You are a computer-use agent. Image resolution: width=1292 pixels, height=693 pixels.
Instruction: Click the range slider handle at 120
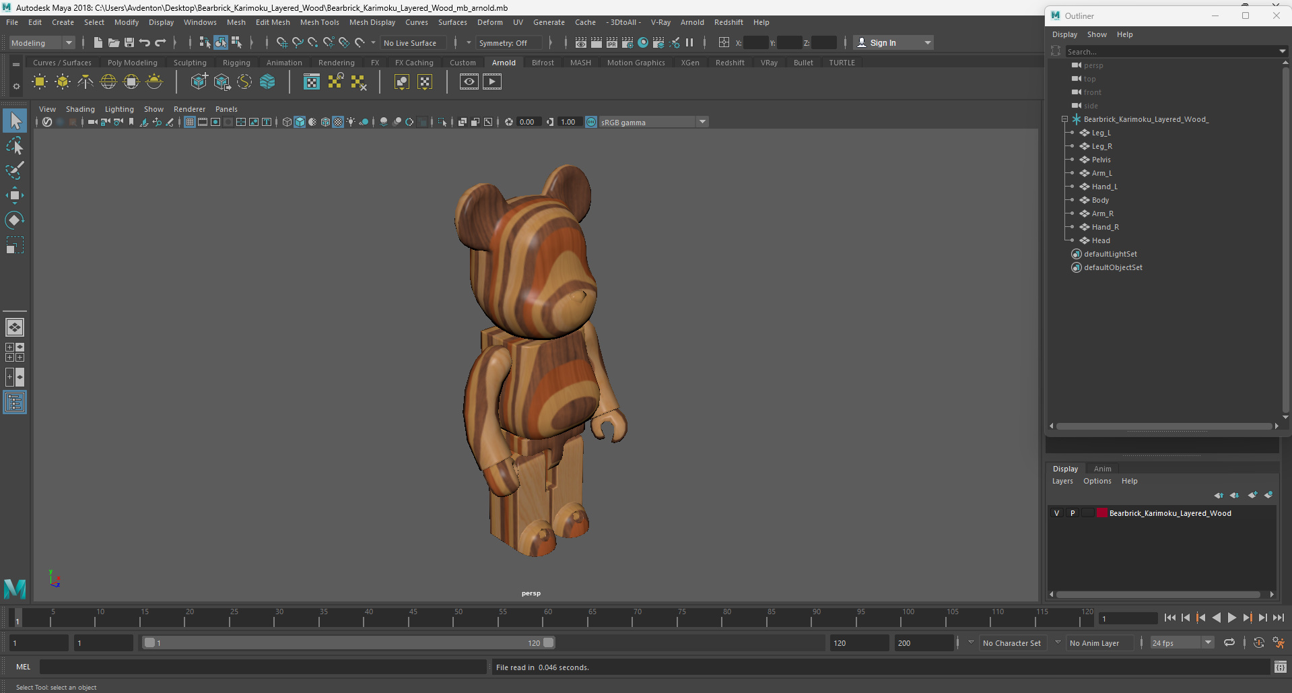point(549,643)
